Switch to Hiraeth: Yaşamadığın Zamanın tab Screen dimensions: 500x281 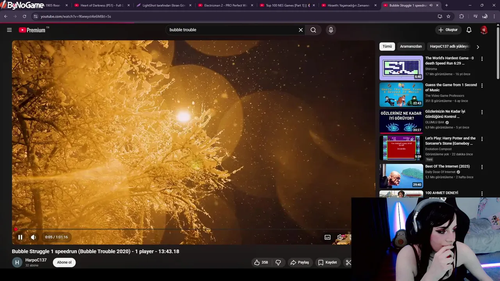tap(349, 5)
